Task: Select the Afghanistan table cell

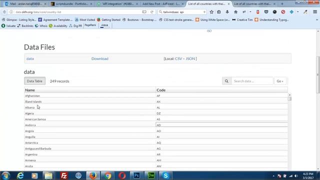Action: tap(90, 95)
